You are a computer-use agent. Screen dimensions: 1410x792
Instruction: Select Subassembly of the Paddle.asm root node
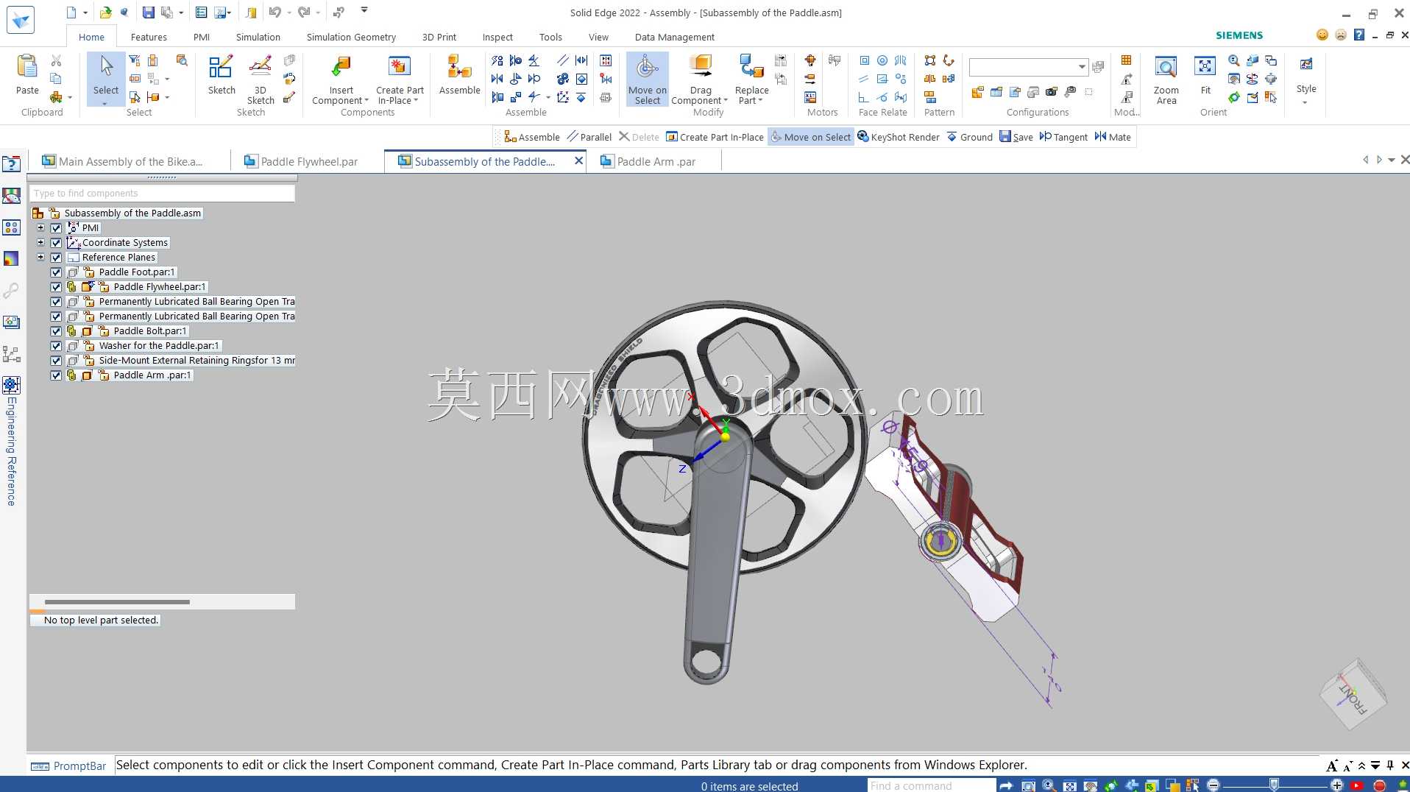click(x=132, y=213)
